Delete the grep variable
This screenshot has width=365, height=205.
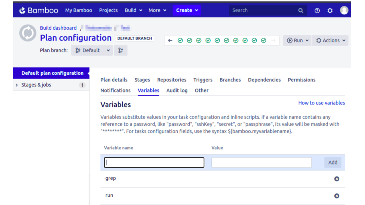pos(337,179)
